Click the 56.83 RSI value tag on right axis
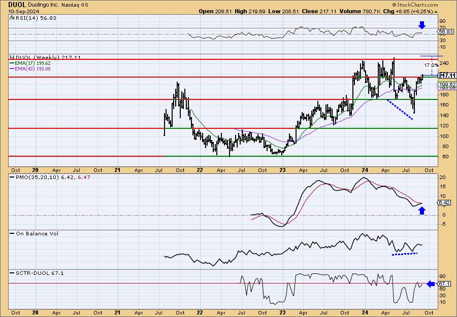This screenshot has width=457, height=317. point(446,32)
